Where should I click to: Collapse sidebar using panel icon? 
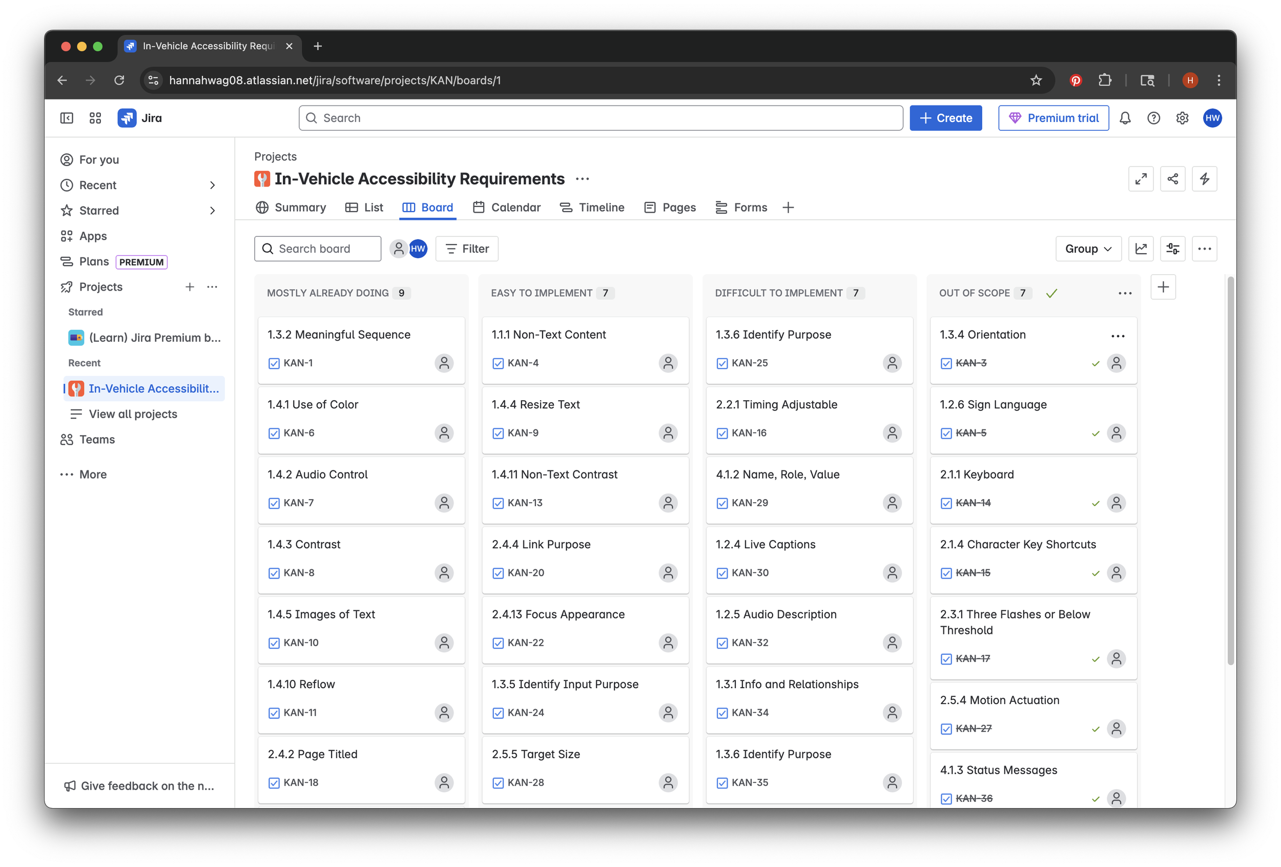[67, 118]
